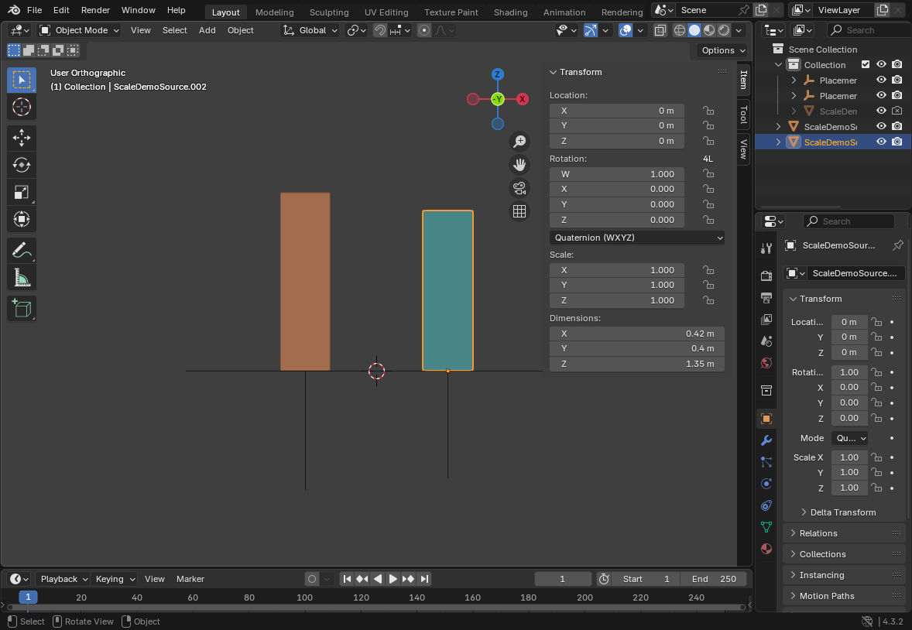This screenshot has width=912, height=630.
Task: Toggle the camera view icon
Action: (x=519, y=188)
